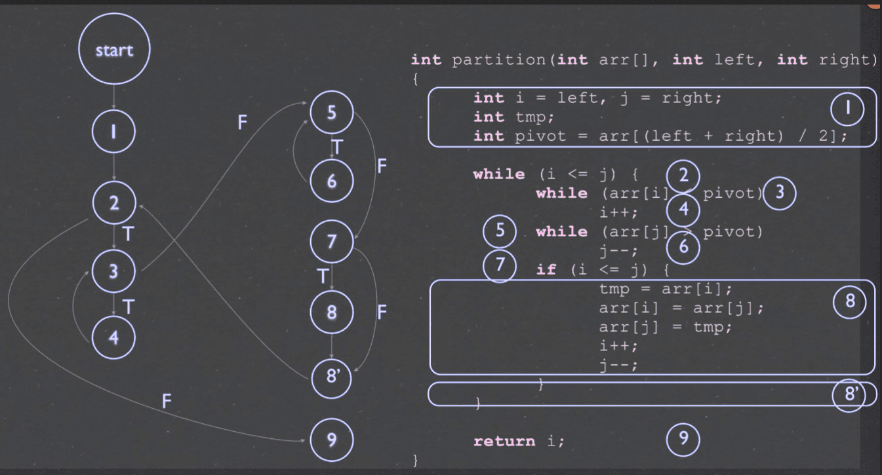Click the T label between nodes 2 and 3
This screenshot has height=475, width=882.
pyautogui.click(x=129, y=234)
